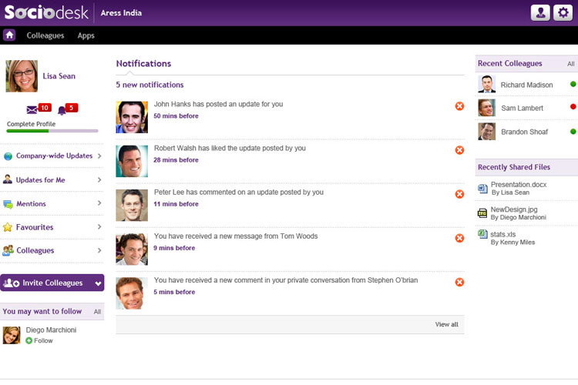The width and height of the screenshot is (578, 385).
Task: Click the Sociodesk logo
Action: [46, 12]
